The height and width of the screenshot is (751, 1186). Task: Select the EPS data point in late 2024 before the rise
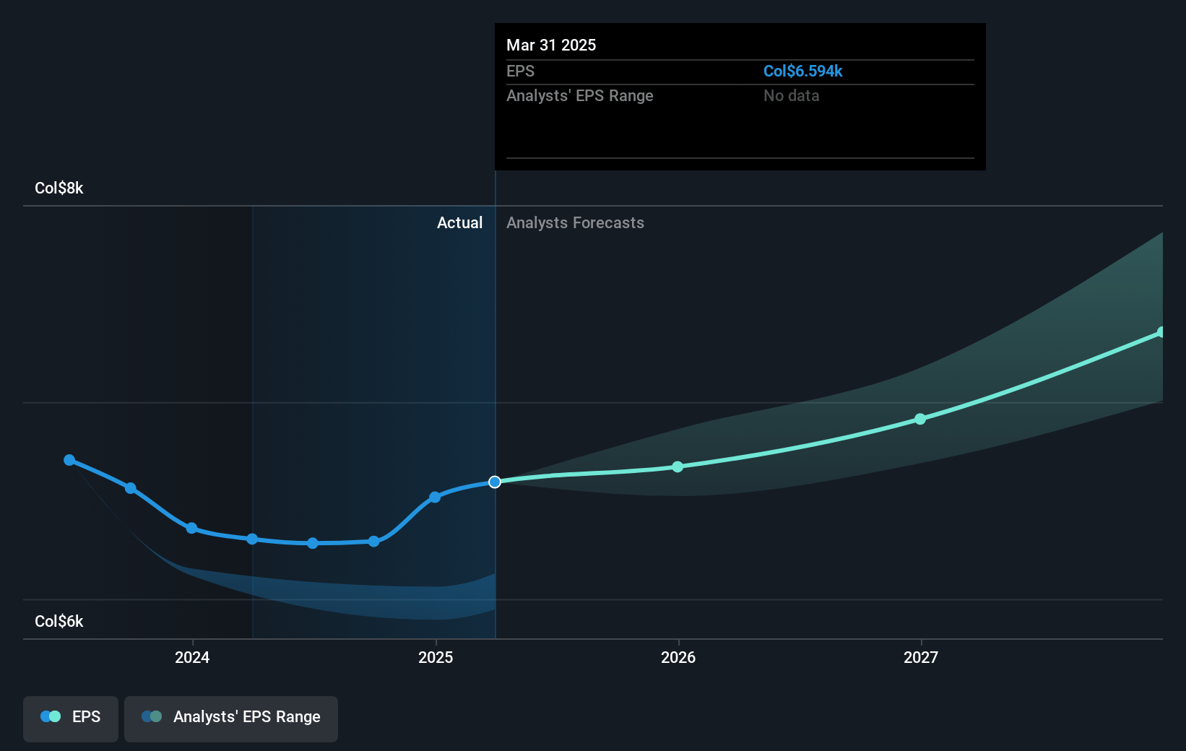pos(373,541)
